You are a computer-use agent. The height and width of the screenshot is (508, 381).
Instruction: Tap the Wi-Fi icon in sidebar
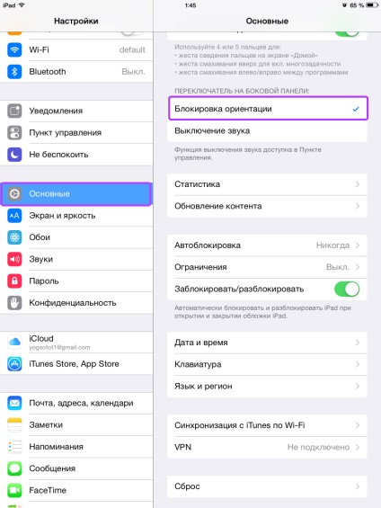14,49
